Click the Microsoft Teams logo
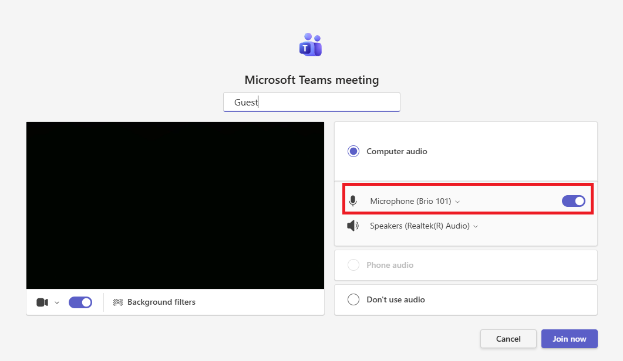 pyautogui.click(x=311, y=45)
